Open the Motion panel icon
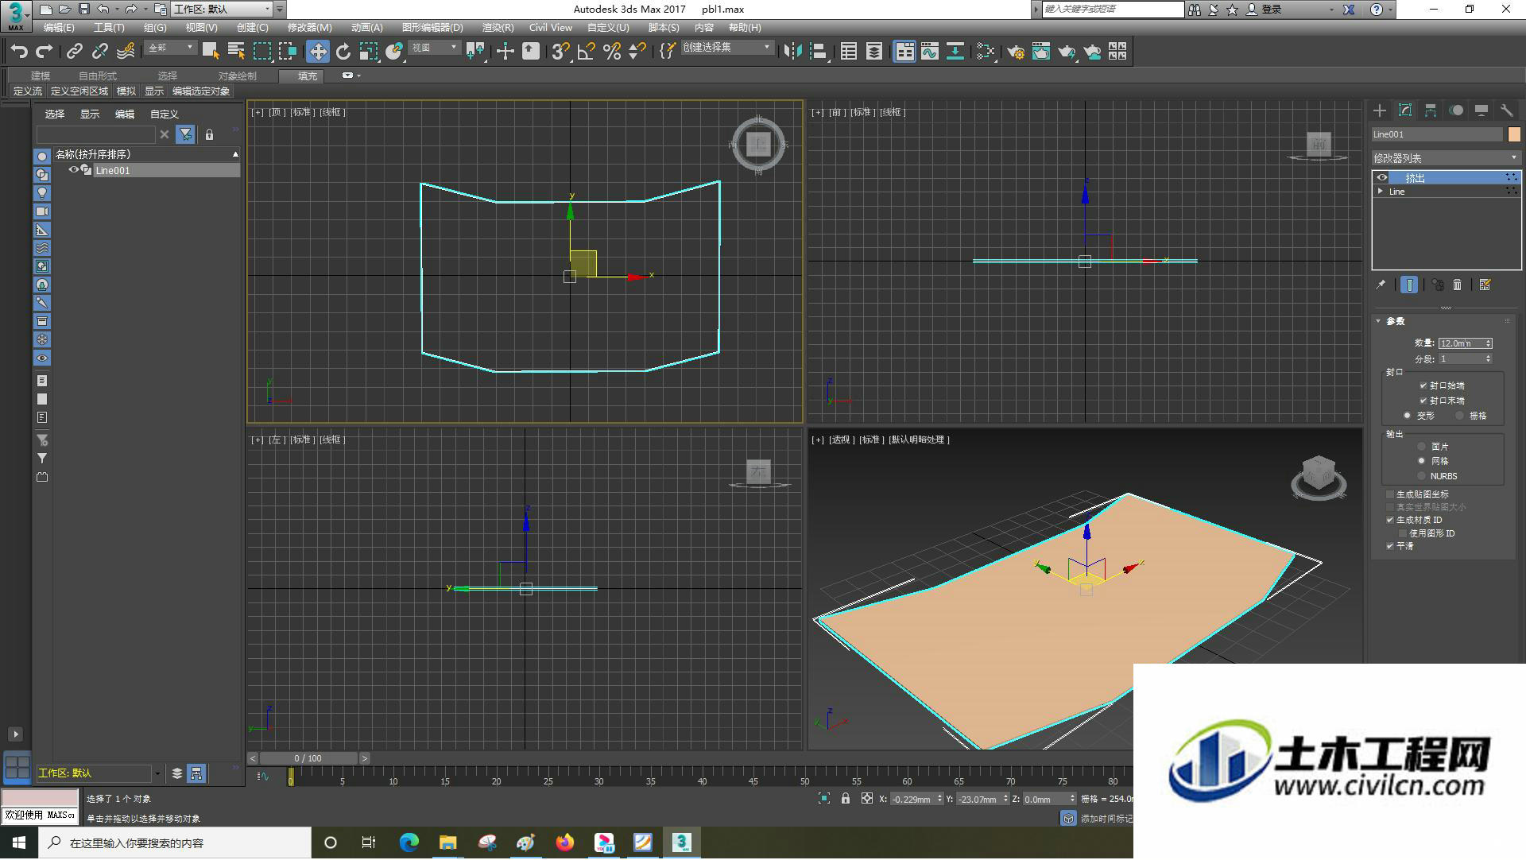 click(1456, 110)
